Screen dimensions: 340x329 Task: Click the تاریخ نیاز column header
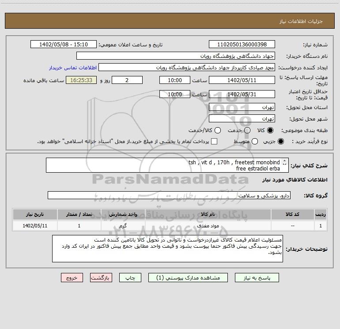(35, 214)
